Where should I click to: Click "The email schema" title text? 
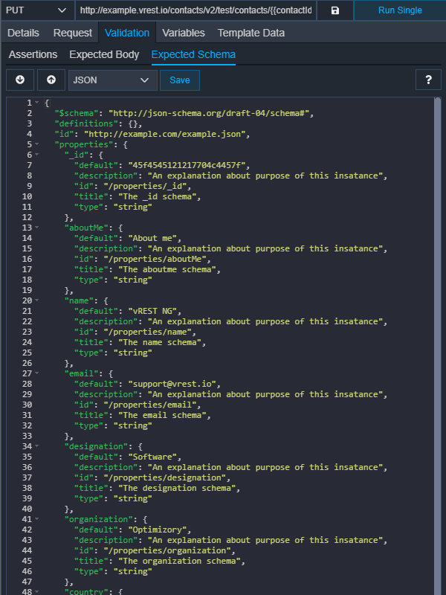[x=162, y=415]
